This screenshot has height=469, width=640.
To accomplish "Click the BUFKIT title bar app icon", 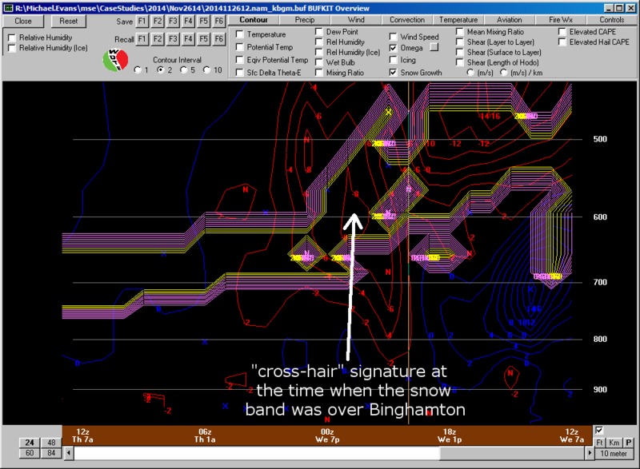I will pyautogui.click(x=8, y=8).
